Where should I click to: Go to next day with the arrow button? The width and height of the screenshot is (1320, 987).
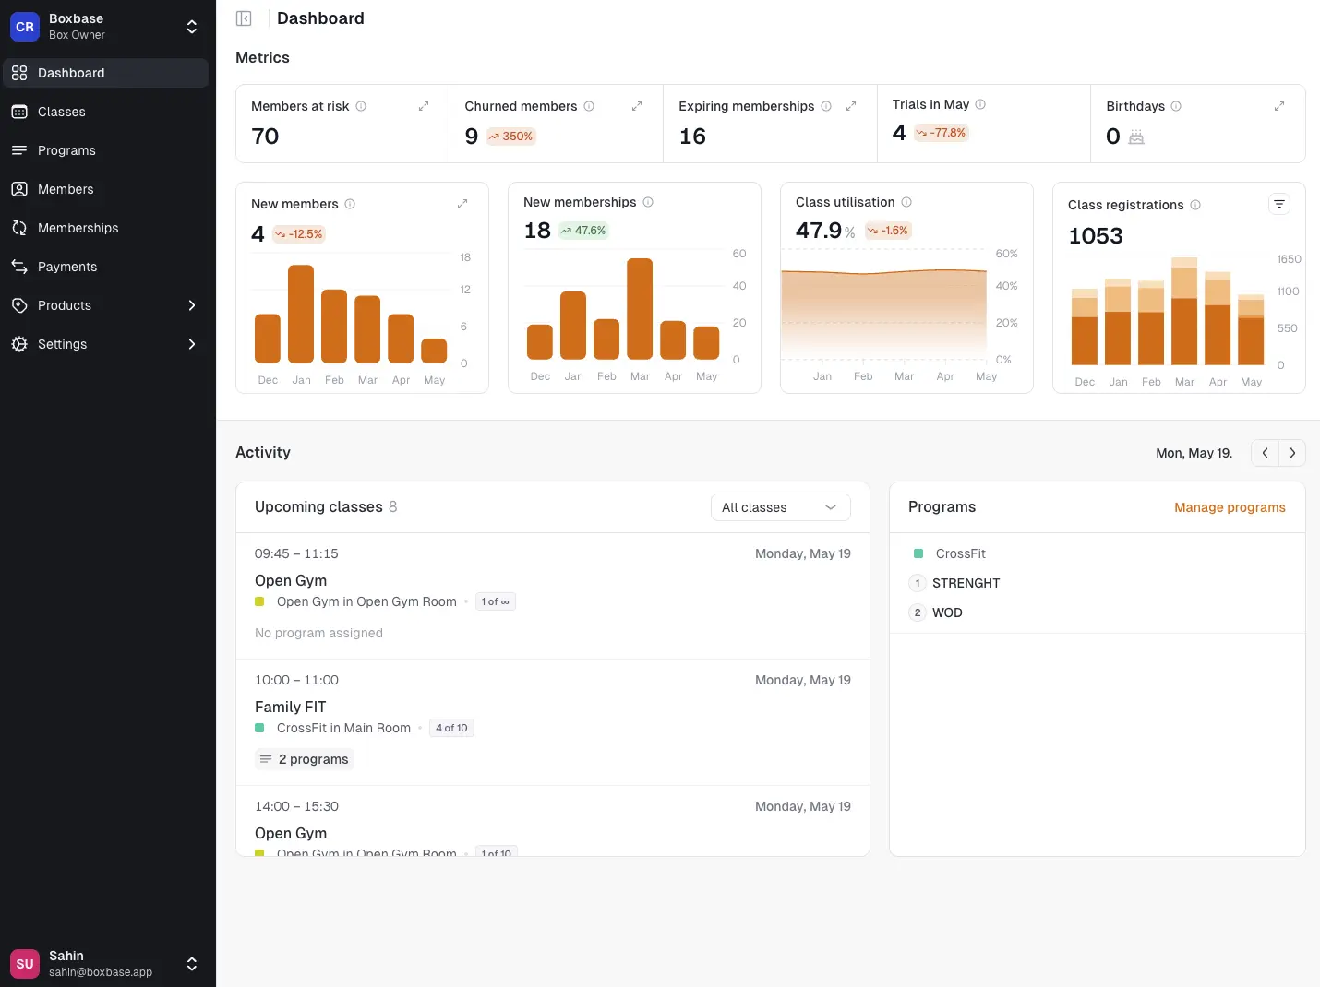(x=1292, y=453)
